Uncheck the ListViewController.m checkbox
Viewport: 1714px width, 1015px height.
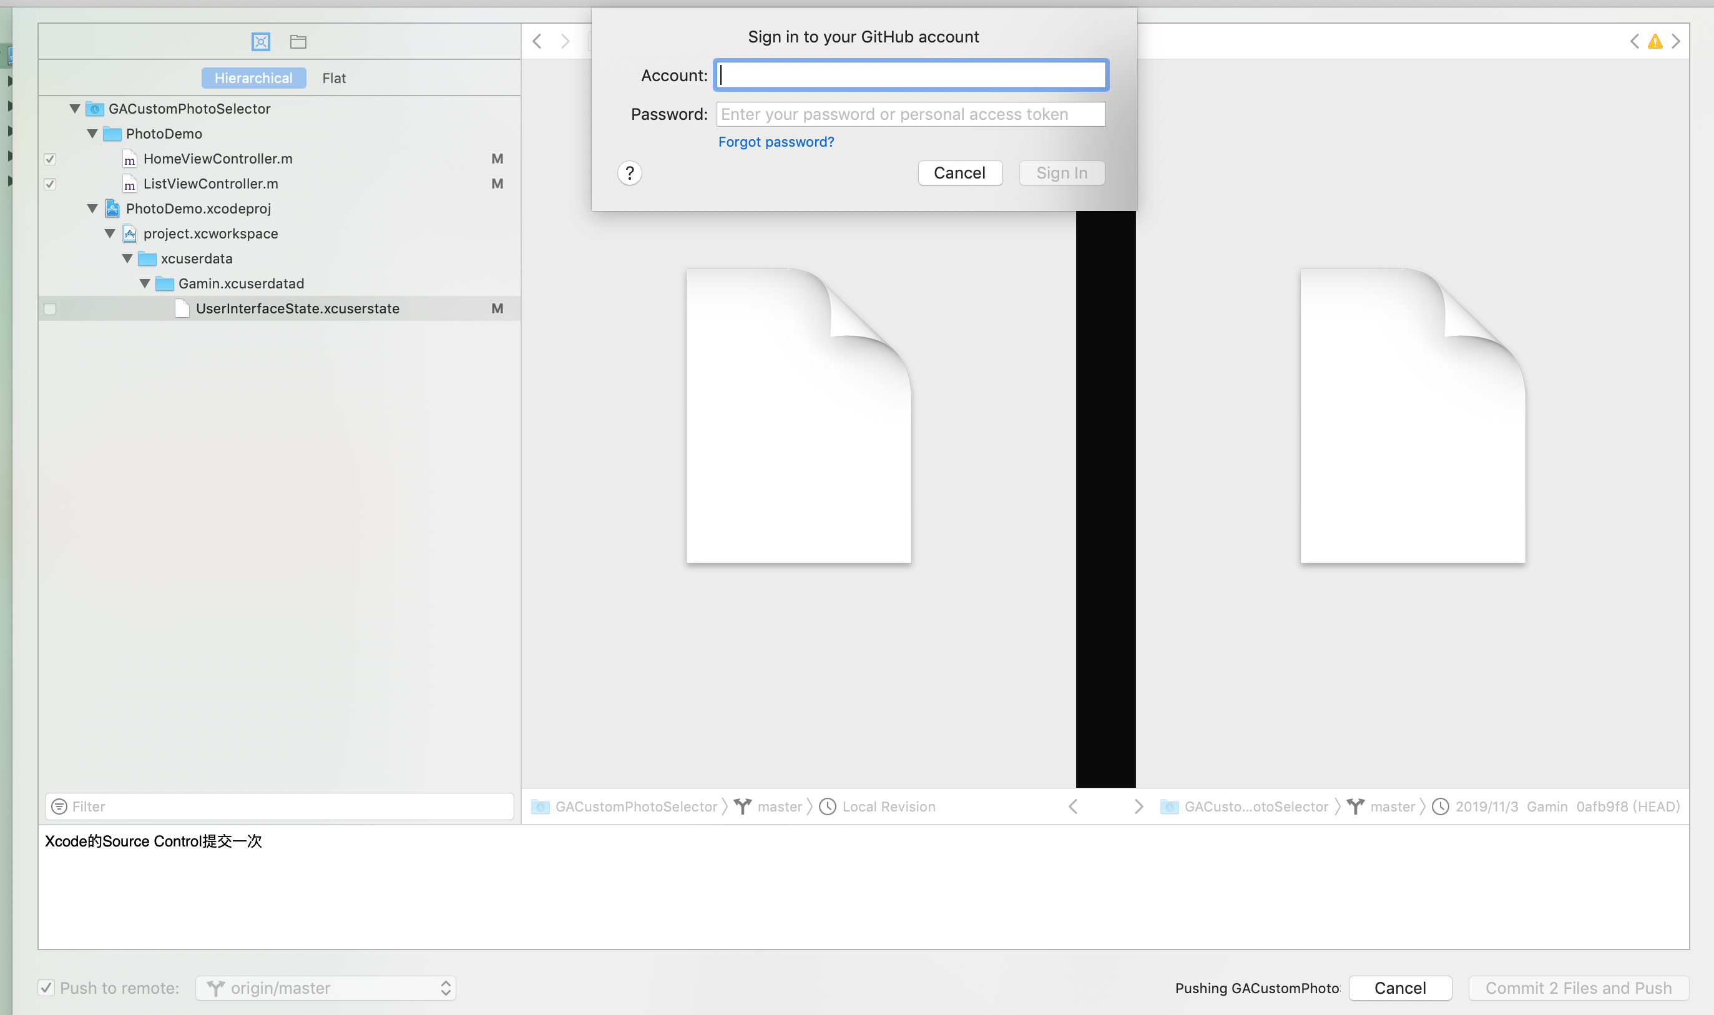(50, 184)
